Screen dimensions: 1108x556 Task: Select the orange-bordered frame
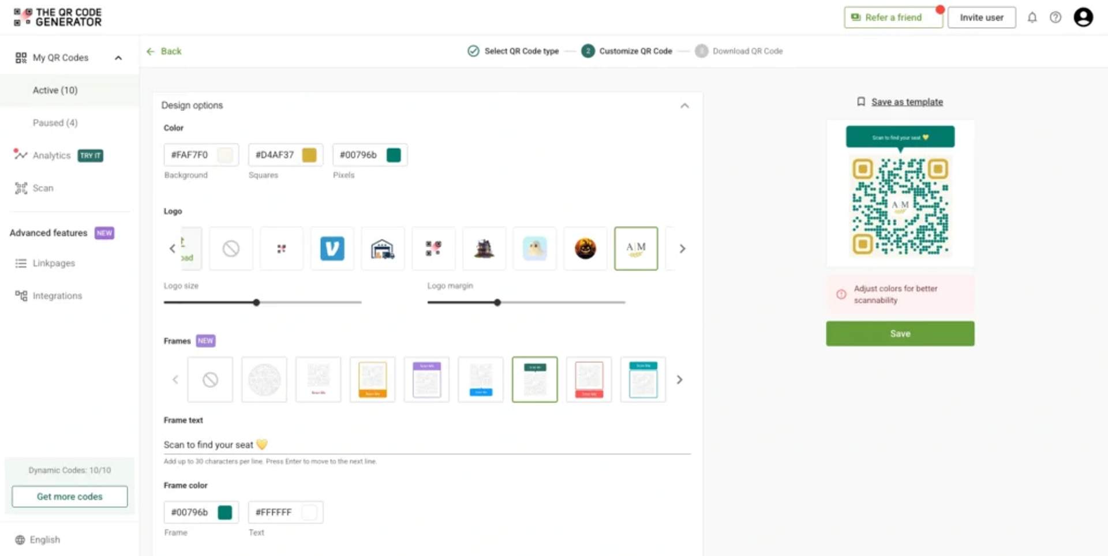[x=372, y=380]
